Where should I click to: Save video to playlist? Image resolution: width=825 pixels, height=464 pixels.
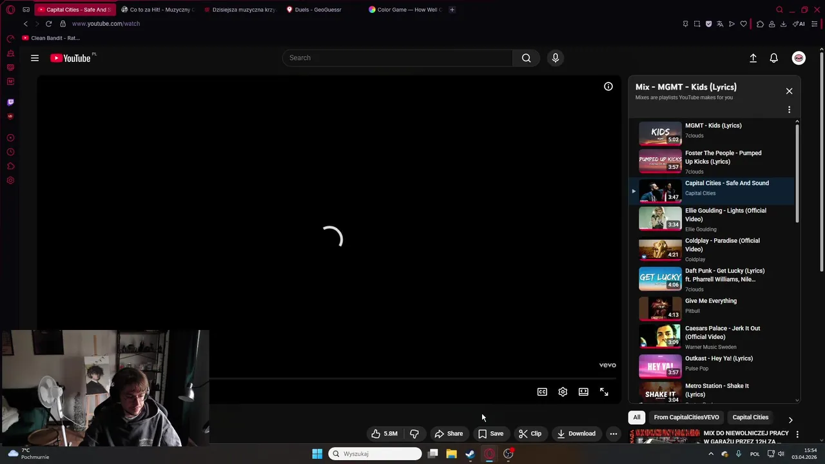point(490,434)
